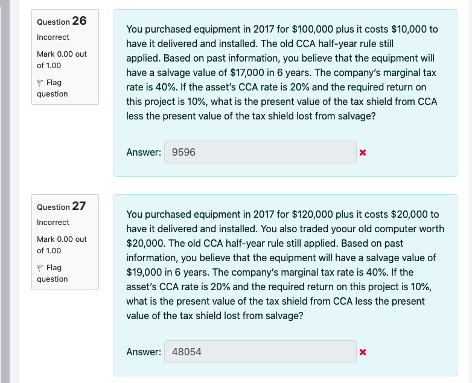
Task: Click the "Question 26" heading
Action: pos(62,21)
